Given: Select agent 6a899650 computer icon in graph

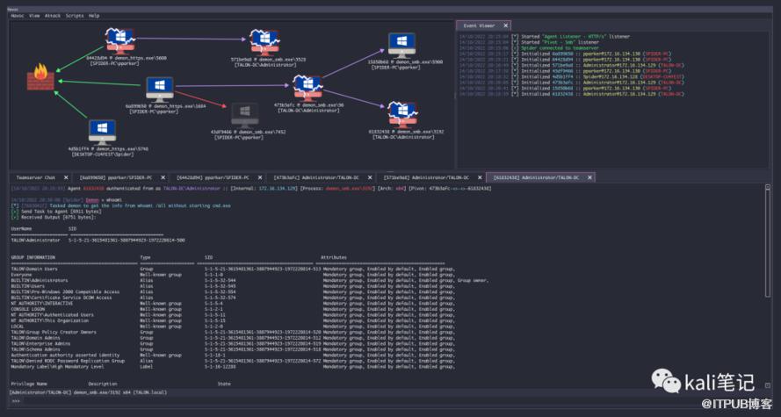Looking at the screenshot, I should click(157, 89).
